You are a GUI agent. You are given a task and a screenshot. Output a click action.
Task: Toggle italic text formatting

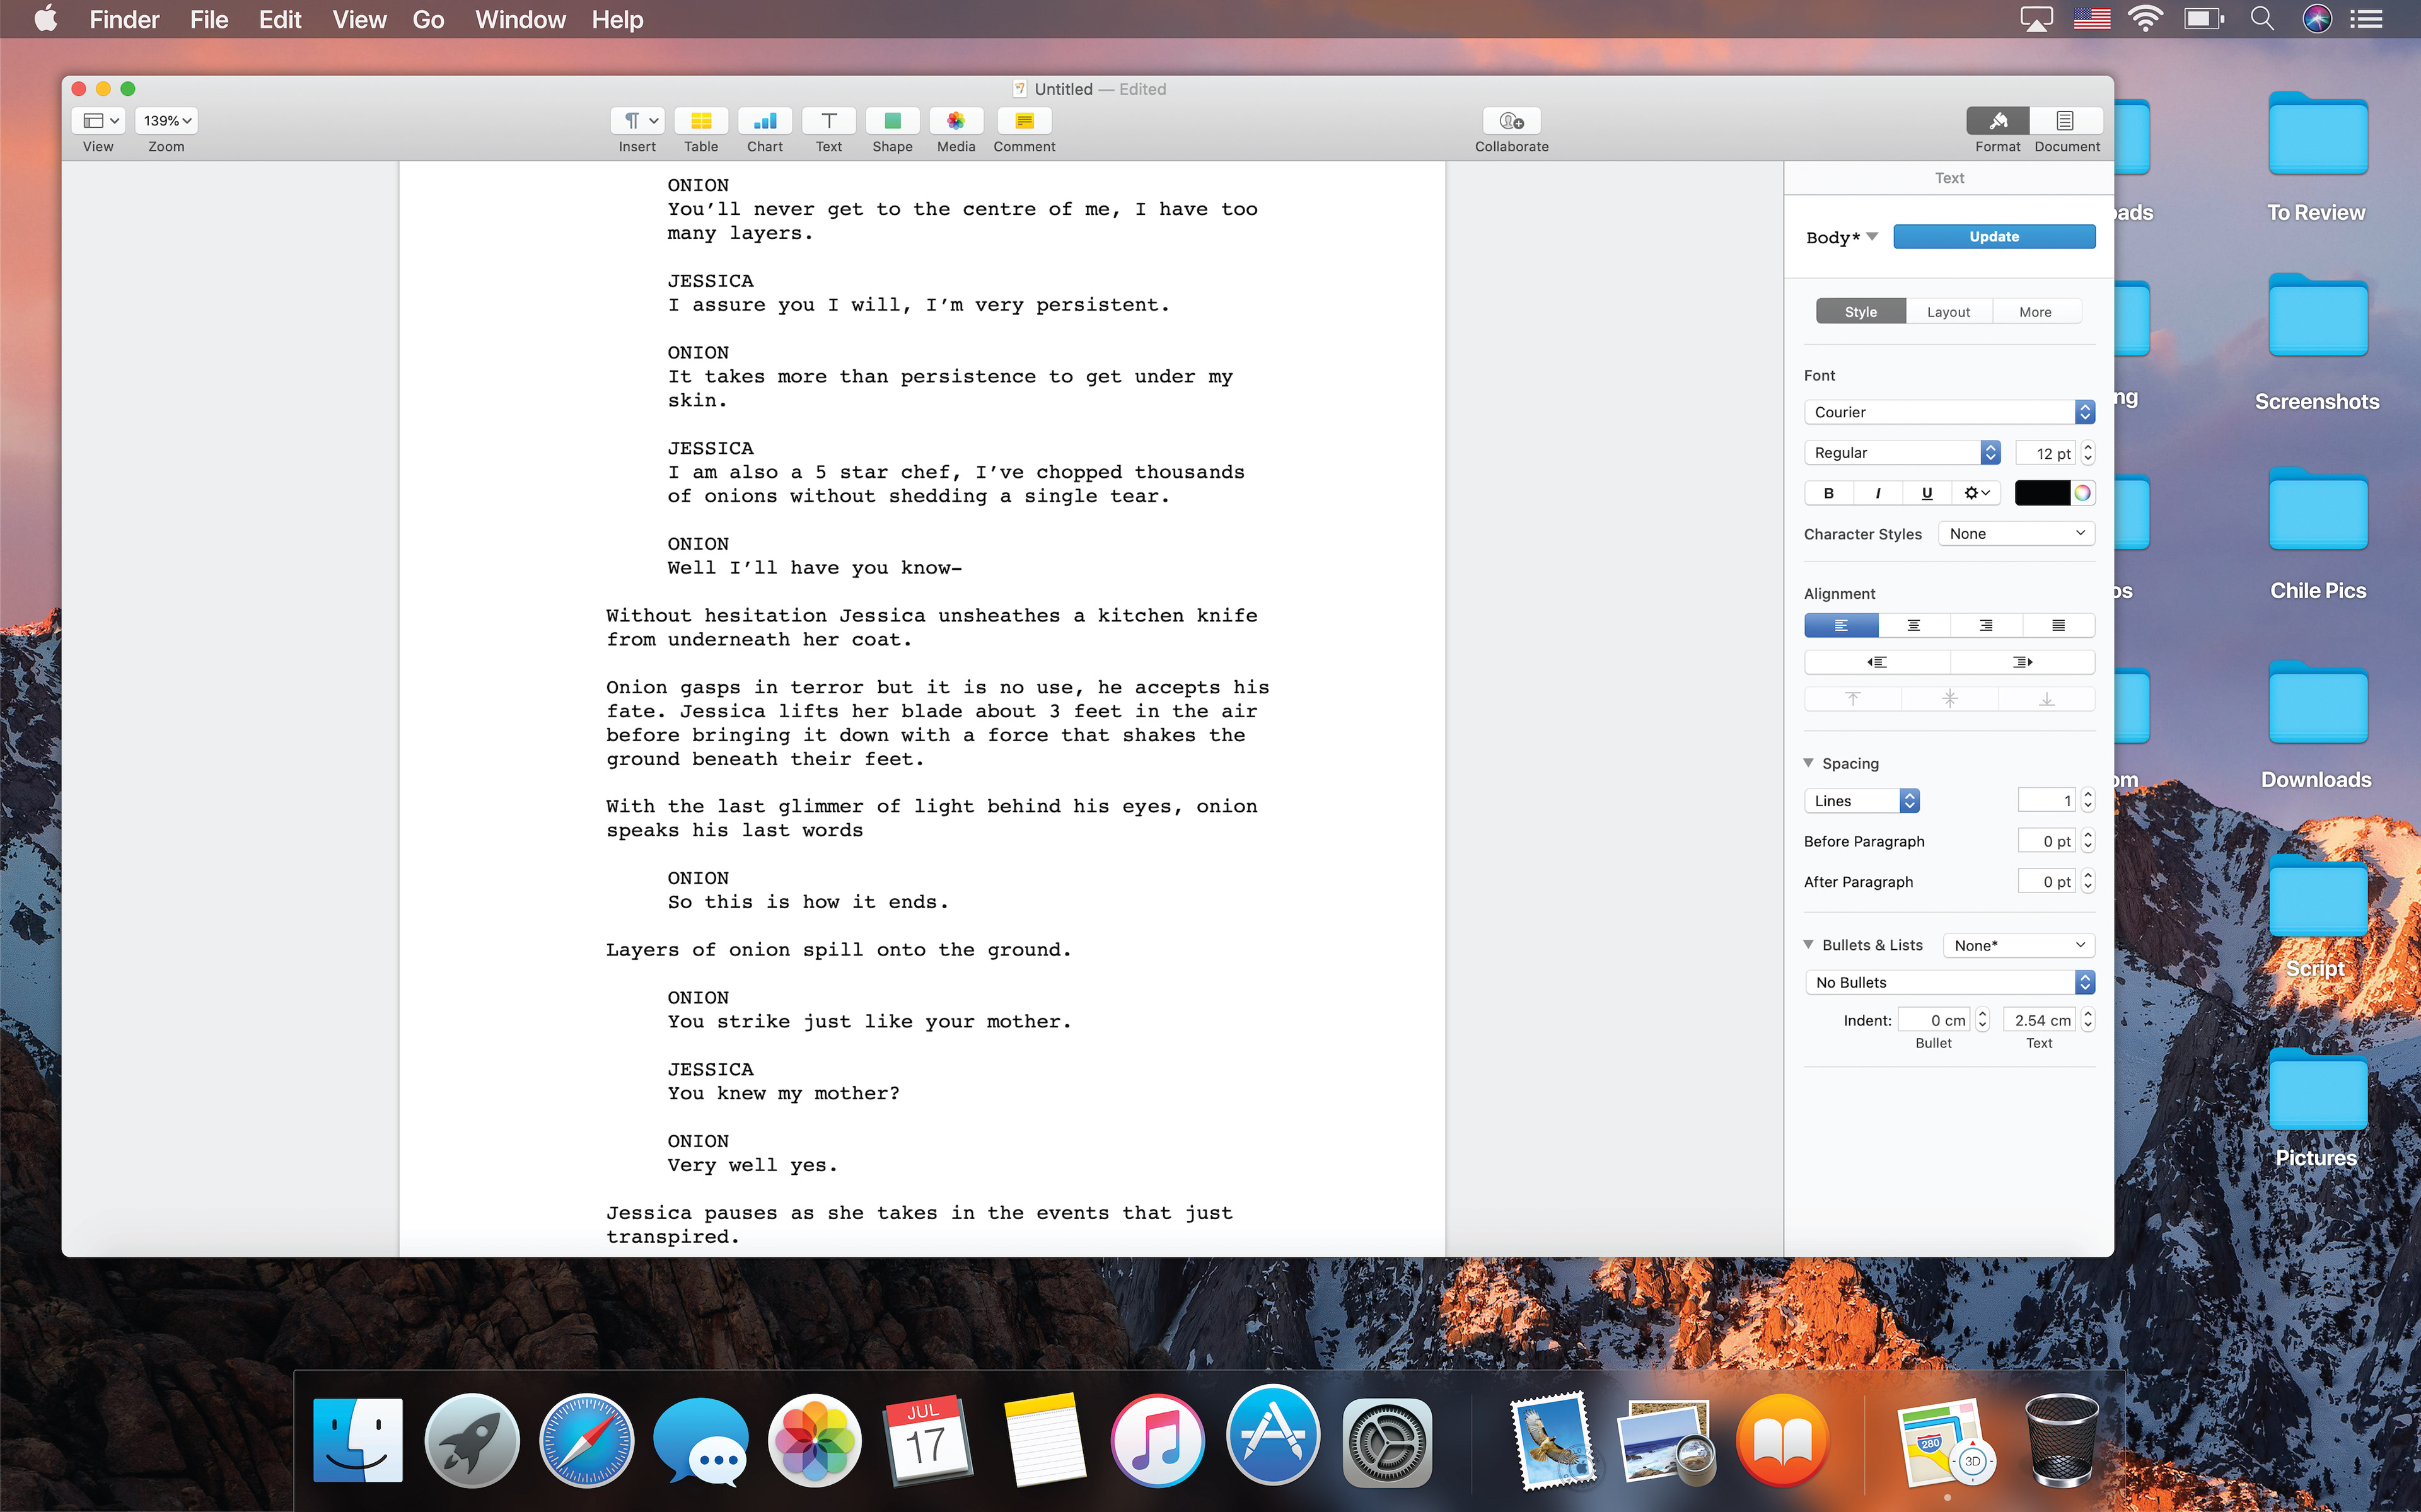pyautogui.click(x=1878, y=493)
